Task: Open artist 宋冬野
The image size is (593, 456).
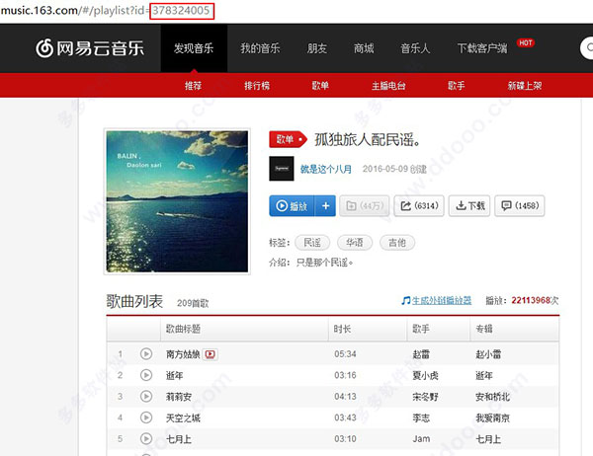Action: (x=425, y=397)
